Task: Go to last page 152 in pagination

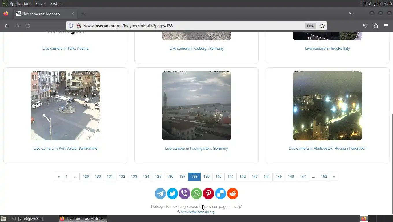Action: tap(324, 177)
